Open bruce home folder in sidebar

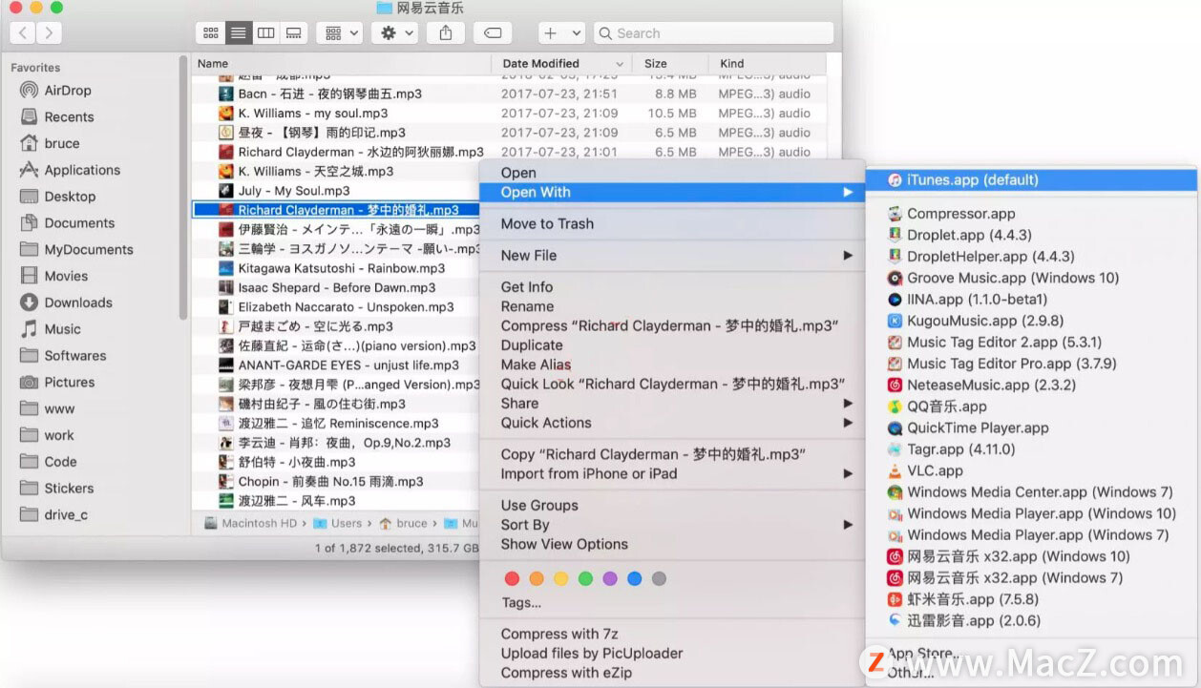coord(62,143)
